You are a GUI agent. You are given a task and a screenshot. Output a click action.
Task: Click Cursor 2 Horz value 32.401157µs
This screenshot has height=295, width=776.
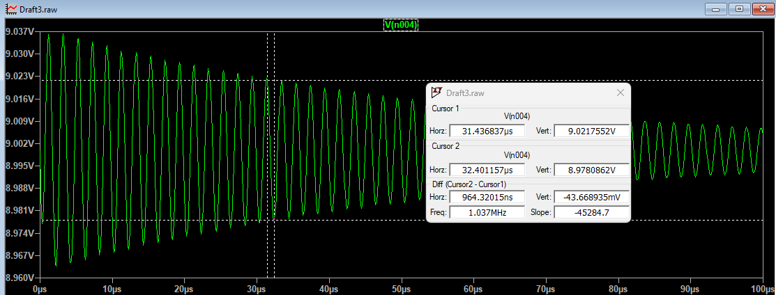coord(487,170)
